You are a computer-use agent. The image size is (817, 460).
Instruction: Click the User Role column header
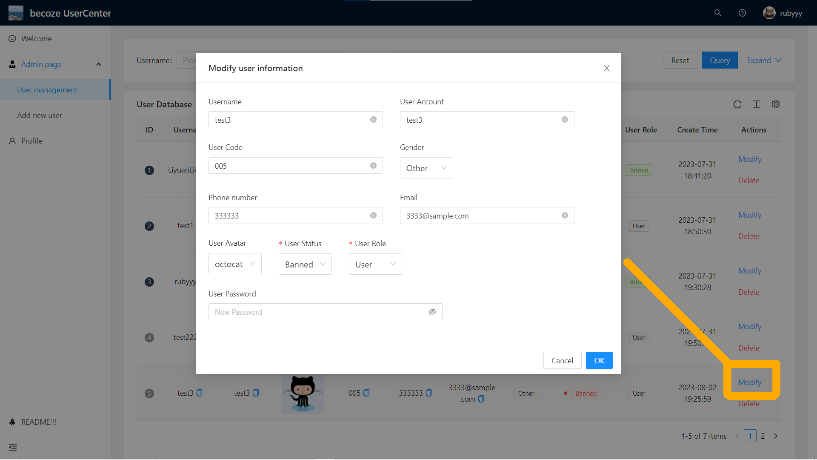[641, 130]
